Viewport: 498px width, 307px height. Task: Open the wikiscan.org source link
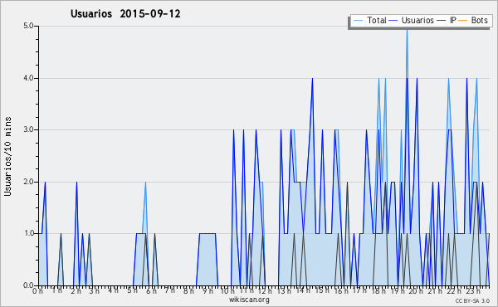(x=249, y=300)
